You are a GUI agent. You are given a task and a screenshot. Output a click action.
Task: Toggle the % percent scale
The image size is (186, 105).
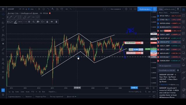(x=146, y=92)
